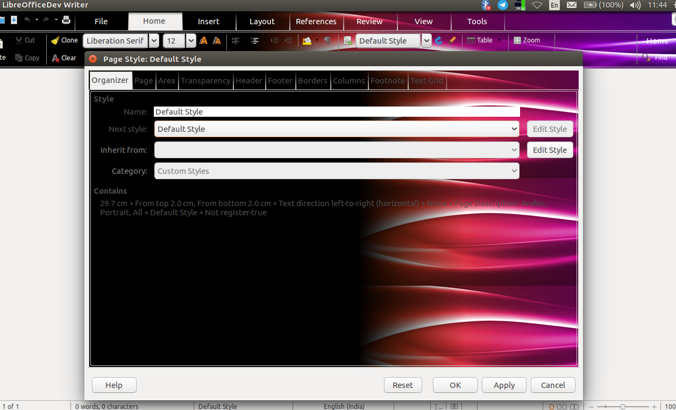Apply the highlighting color icon
676x410 pixels.
click(307, 40)
